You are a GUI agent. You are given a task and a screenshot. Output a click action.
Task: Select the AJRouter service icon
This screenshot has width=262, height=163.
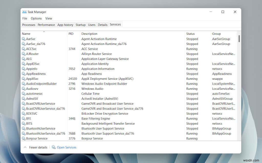coord(23,54)
